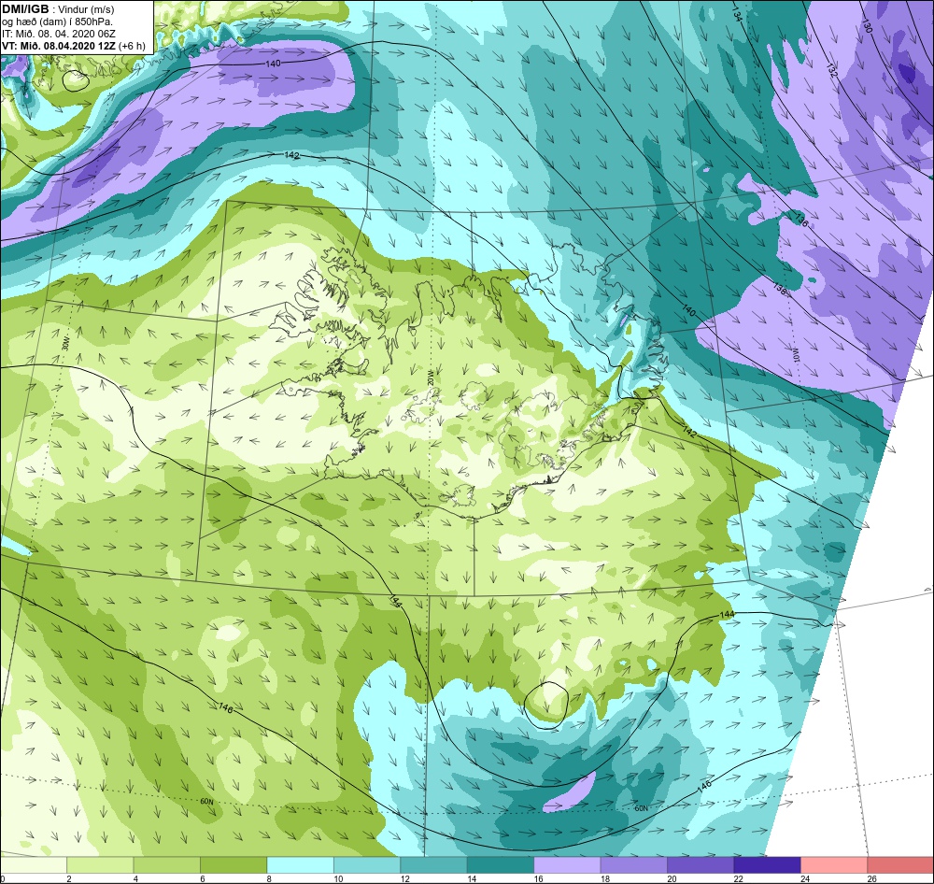Click the '140' label on the northwest contour

[273, 64]
